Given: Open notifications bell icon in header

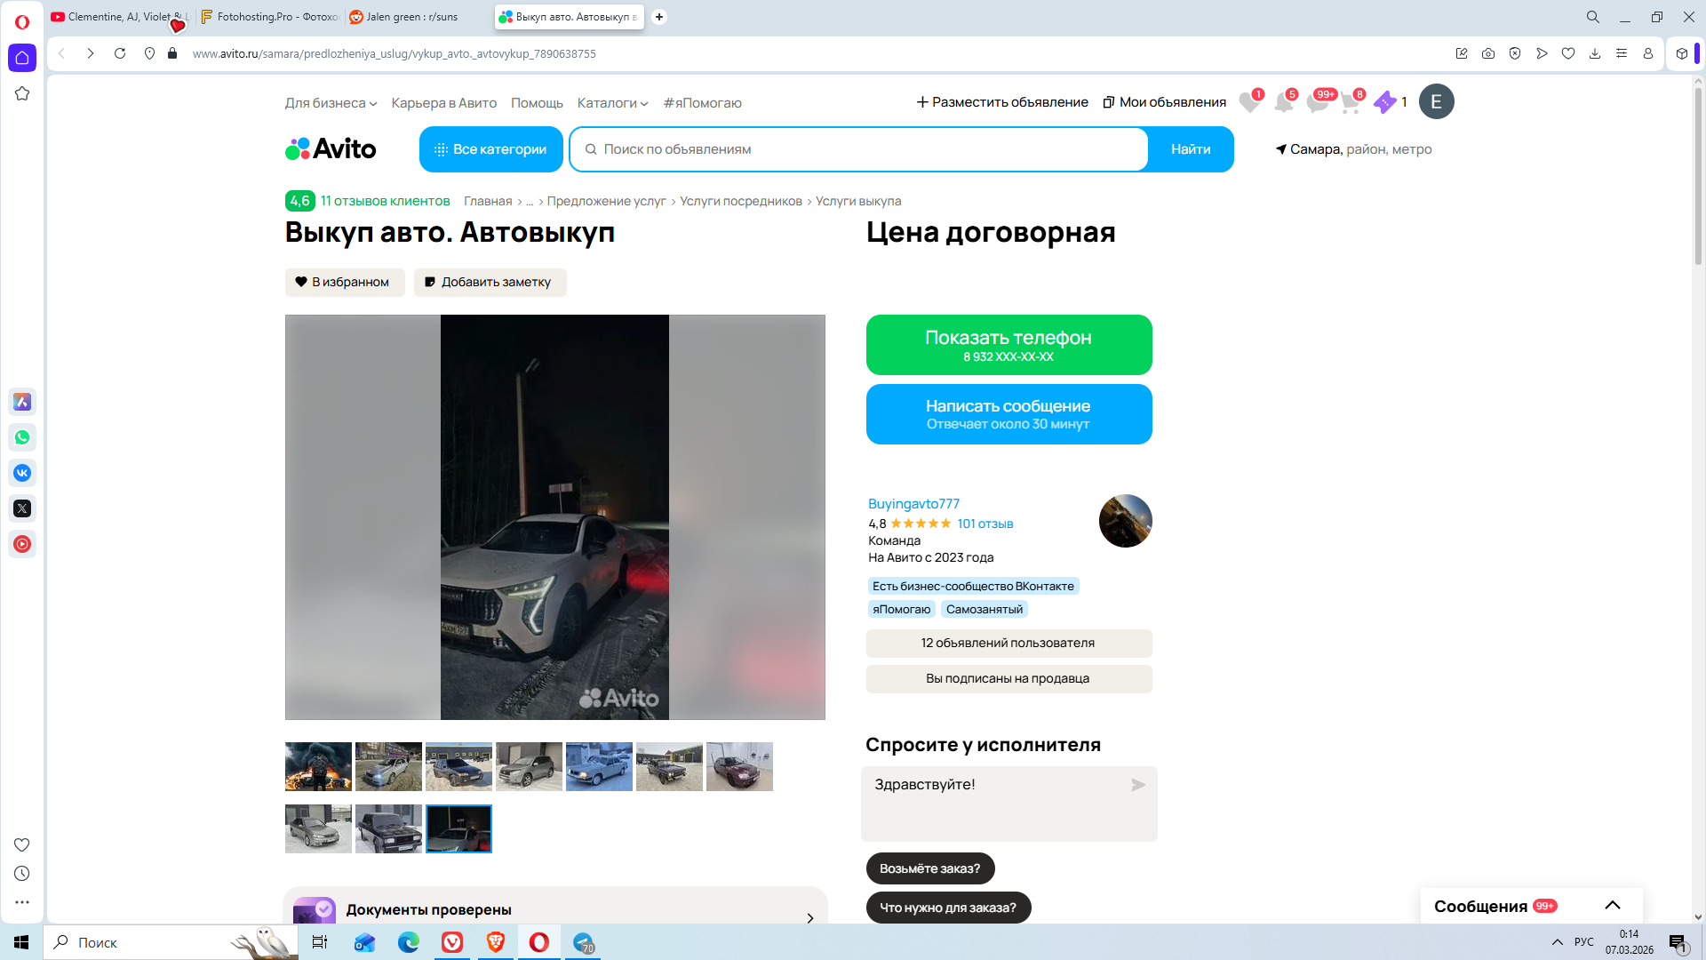Looking at the screenshot, I should click(x=1283, y=102).
